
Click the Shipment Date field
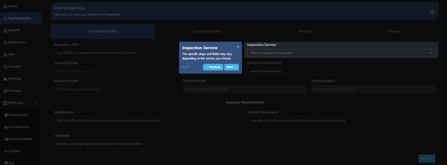tap(244, 89)
